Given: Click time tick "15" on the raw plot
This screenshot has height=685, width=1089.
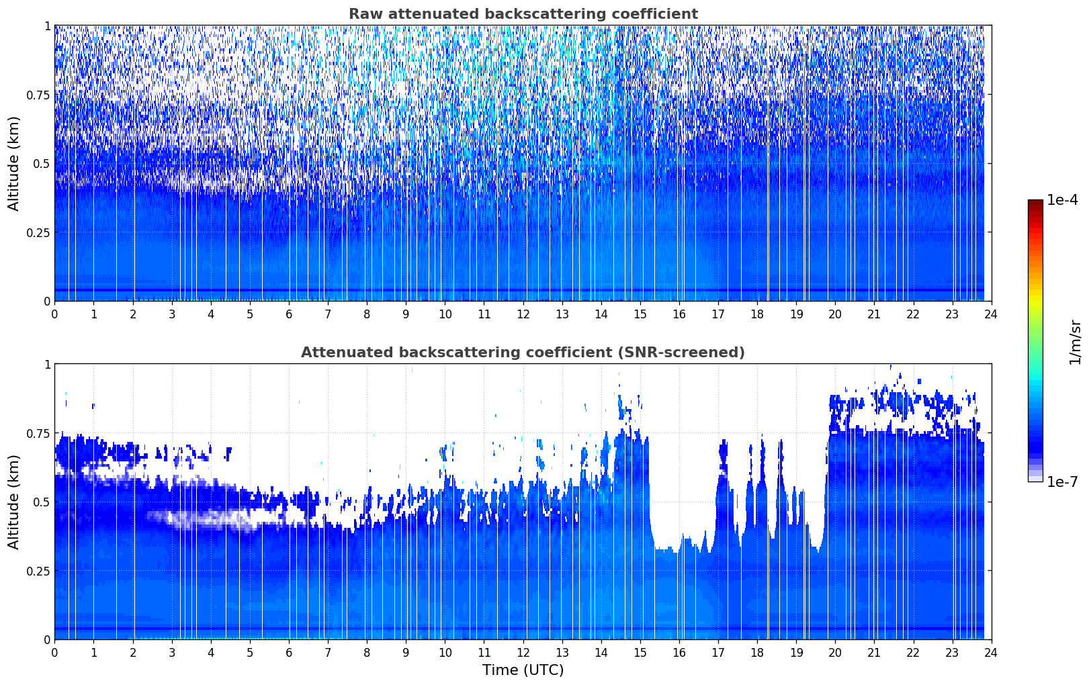Looking at the screenshot, I should [x=640, y=314].
